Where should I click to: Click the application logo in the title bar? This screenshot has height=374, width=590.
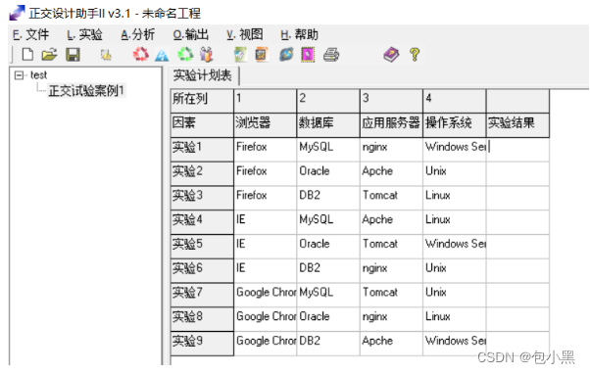(x=17, y=13)
